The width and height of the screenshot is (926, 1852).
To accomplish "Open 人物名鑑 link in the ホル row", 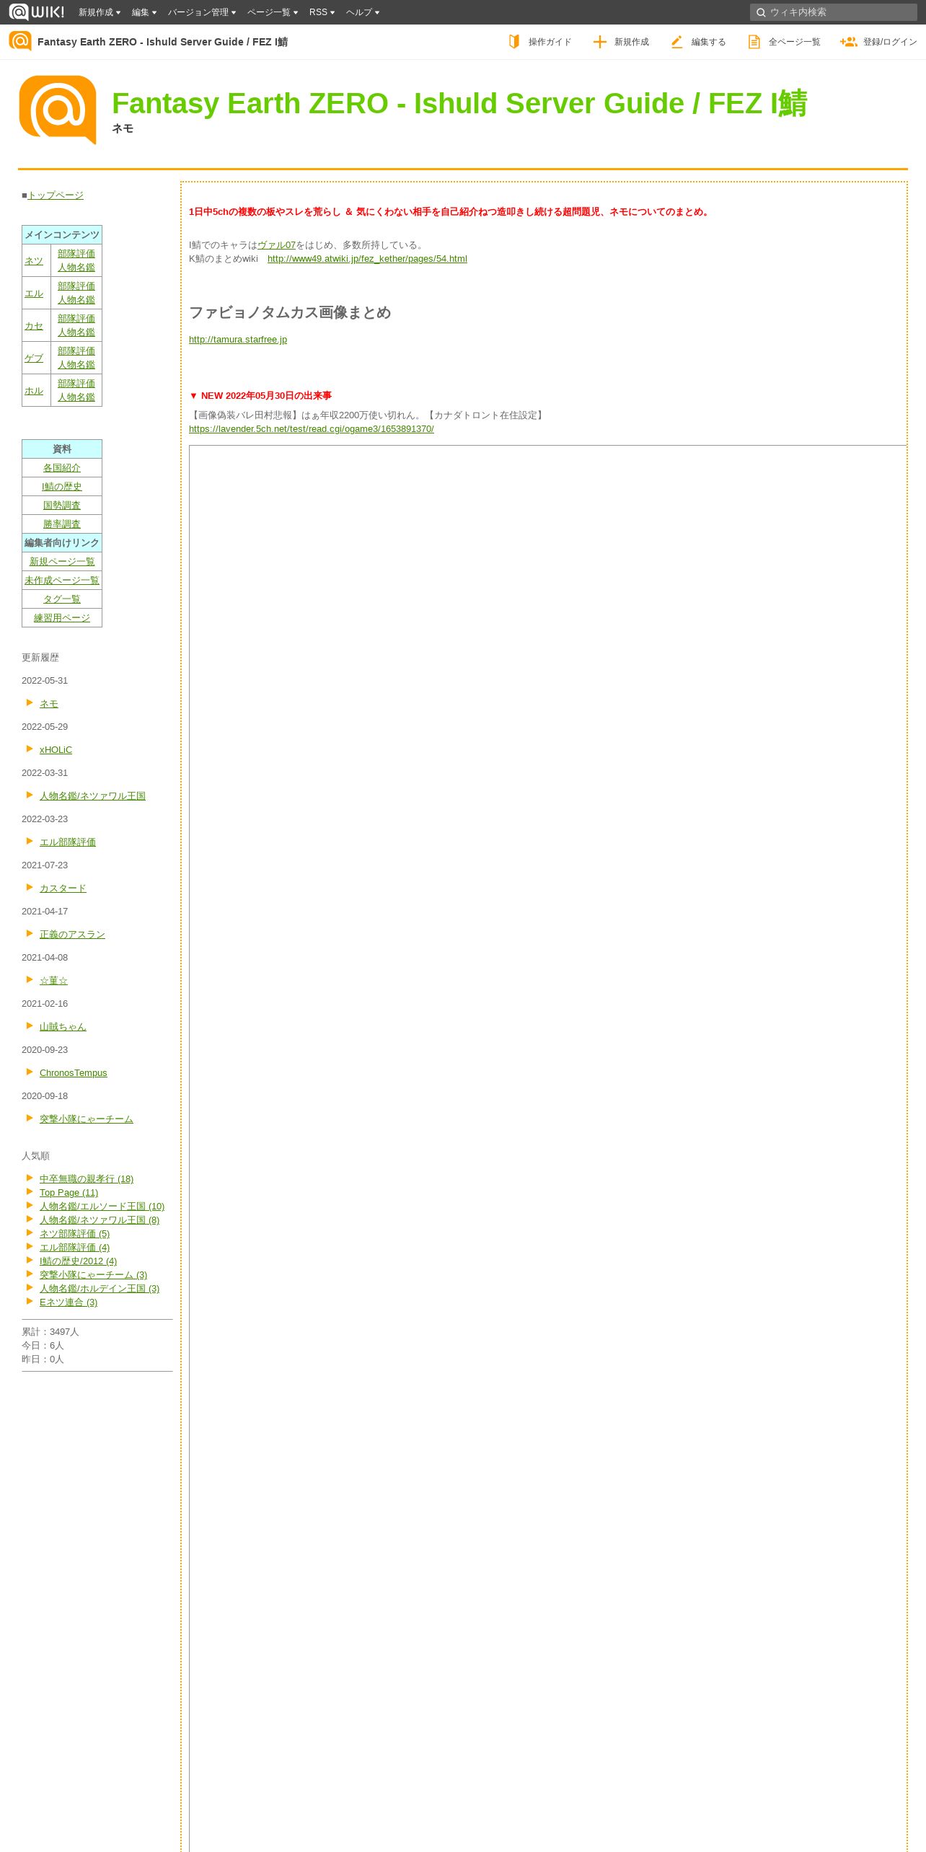I will pyautogui.click(x=76, y=397).
